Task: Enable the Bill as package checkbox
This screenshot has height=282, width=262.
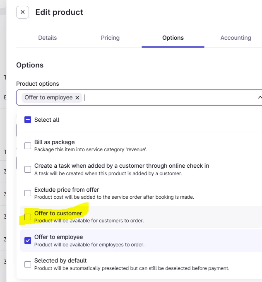Action: tap(28, 146)
